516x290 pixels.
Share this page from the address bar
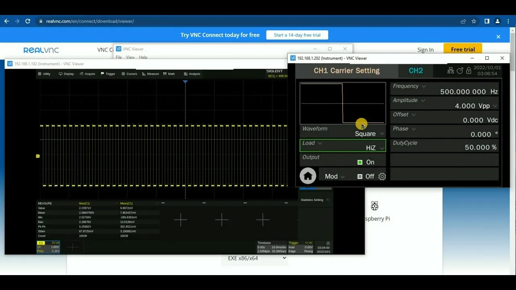pos(463,21)
